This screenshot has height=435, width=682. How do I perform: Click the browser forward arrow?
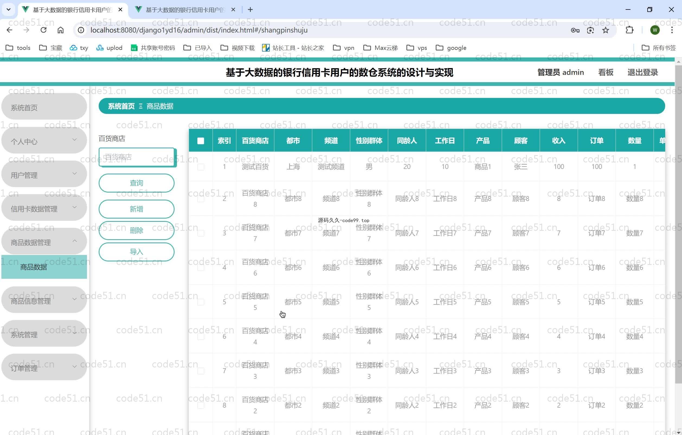(x=26, y=30)
